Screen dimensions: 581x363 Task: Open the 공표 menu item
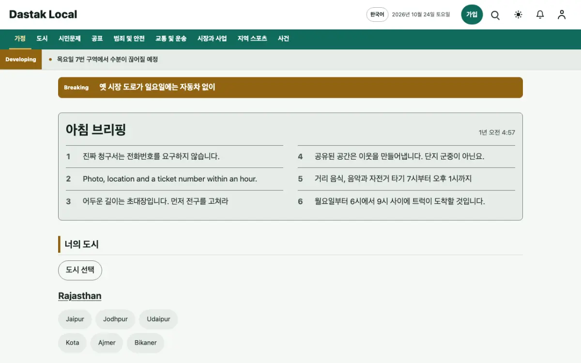97,39
